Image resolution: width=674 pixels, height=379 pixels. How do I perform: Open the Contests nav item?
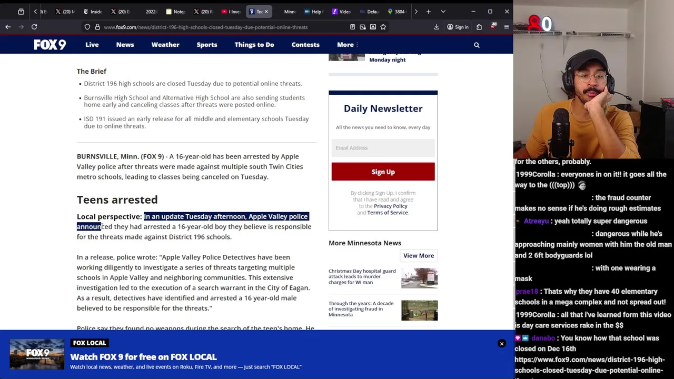(x=305, y=45)
